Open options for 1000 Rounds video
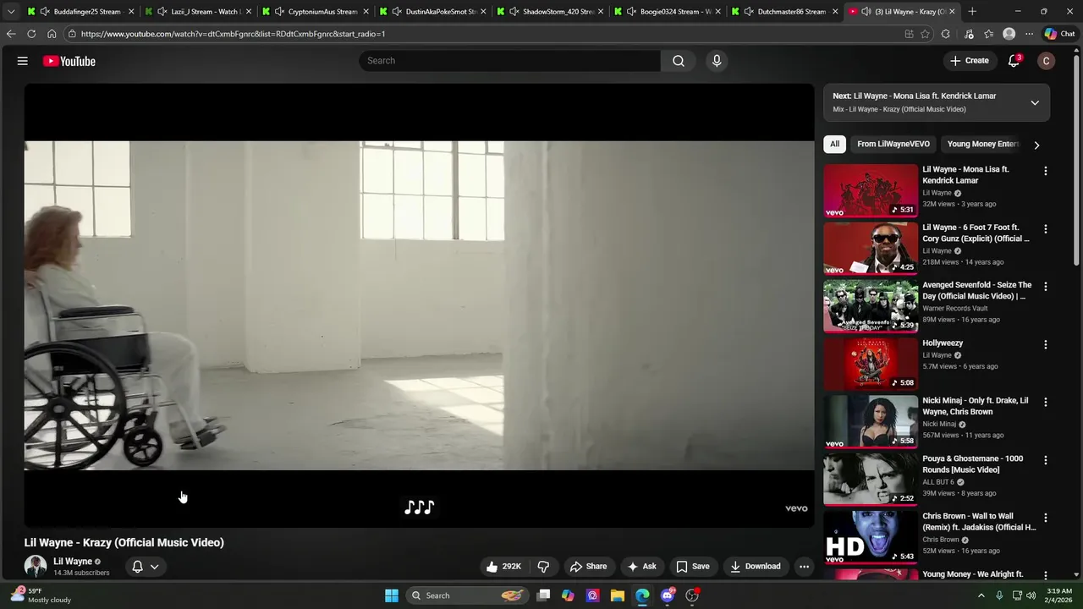 [x=1046, y=460]
